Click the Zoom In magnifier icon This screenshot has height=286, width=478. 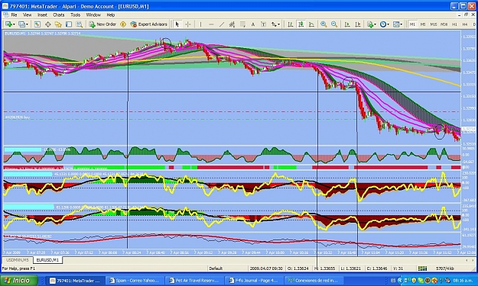324,24
